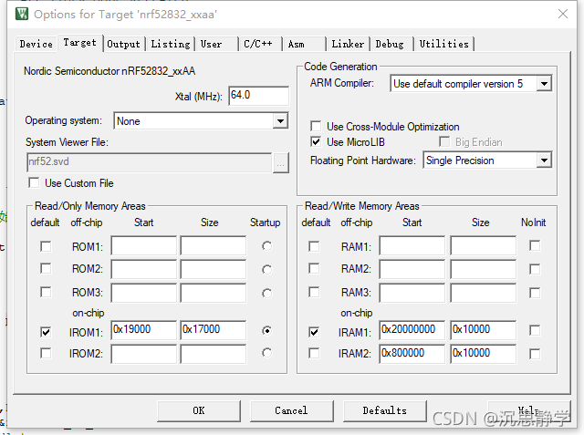Image resolution: width=584 pixels, height=435 pixels.
Task: Select the ROM3 Startup radio button
Action: (266, 294)
